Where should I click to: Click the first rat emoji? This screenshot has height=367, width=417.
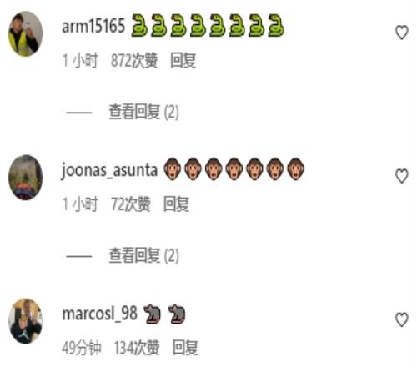[x=152, y=314]
